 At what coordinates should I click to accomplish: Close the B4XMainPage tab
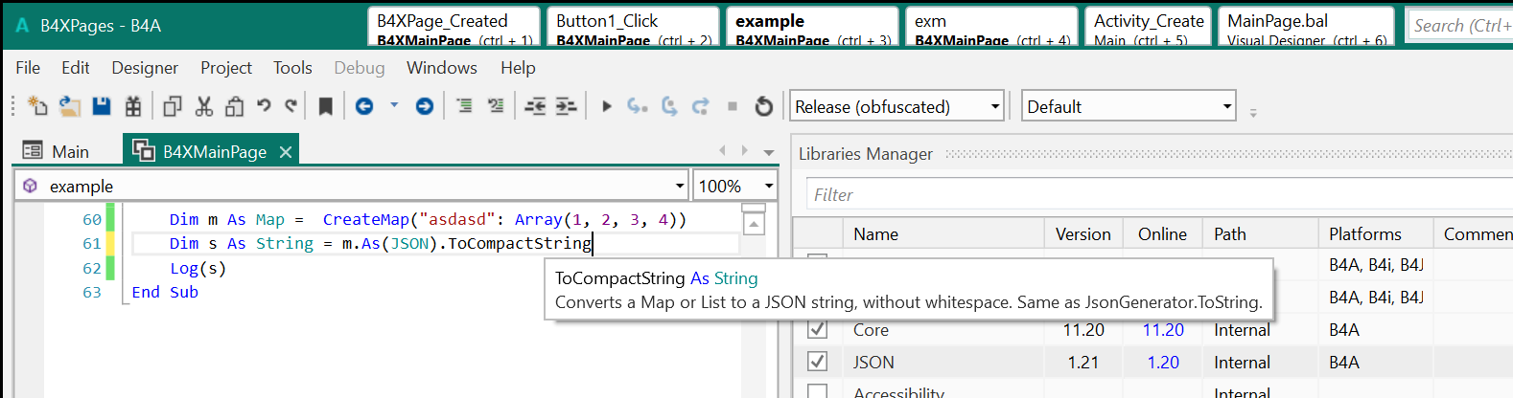tap(285, 152)
